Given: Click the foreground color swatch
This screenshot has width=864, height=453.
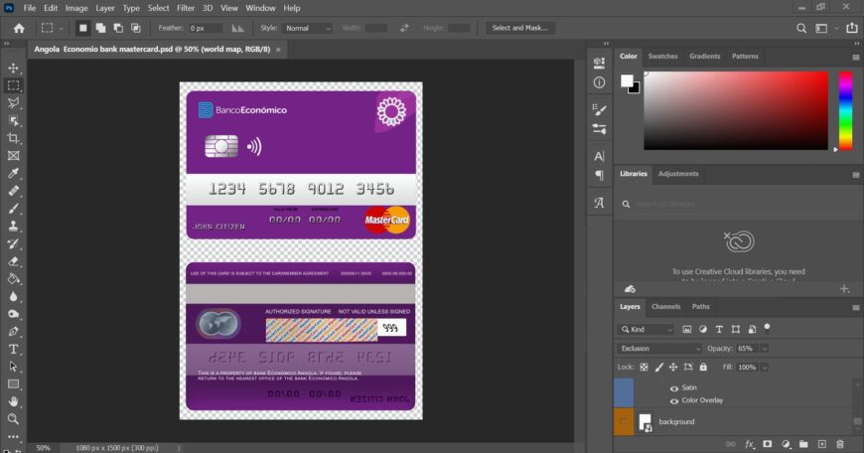Looking at the screenshot, I should [627, 81].
